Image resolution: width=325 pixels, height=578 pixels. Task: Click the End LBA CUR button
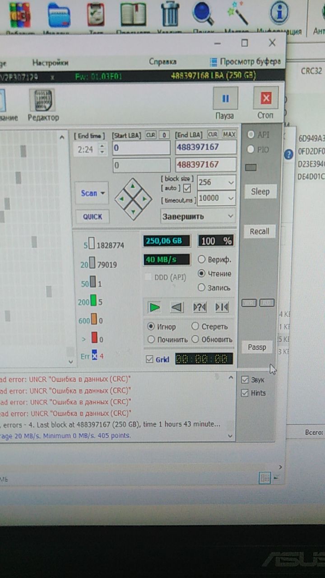[213, 135]
